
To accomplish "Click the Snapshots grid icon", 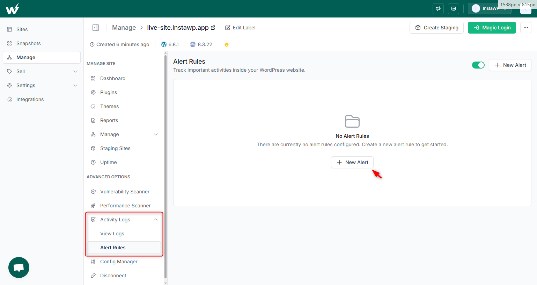I will [x=9, y=43].
